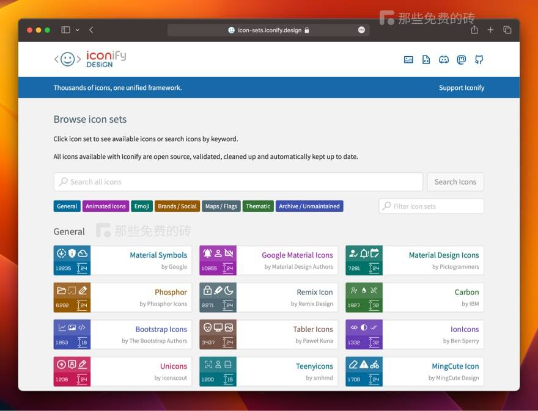The height and width of the screenshot is (411, 538).
Task: Open the code document icon in header
Action: tap(426, 60)
